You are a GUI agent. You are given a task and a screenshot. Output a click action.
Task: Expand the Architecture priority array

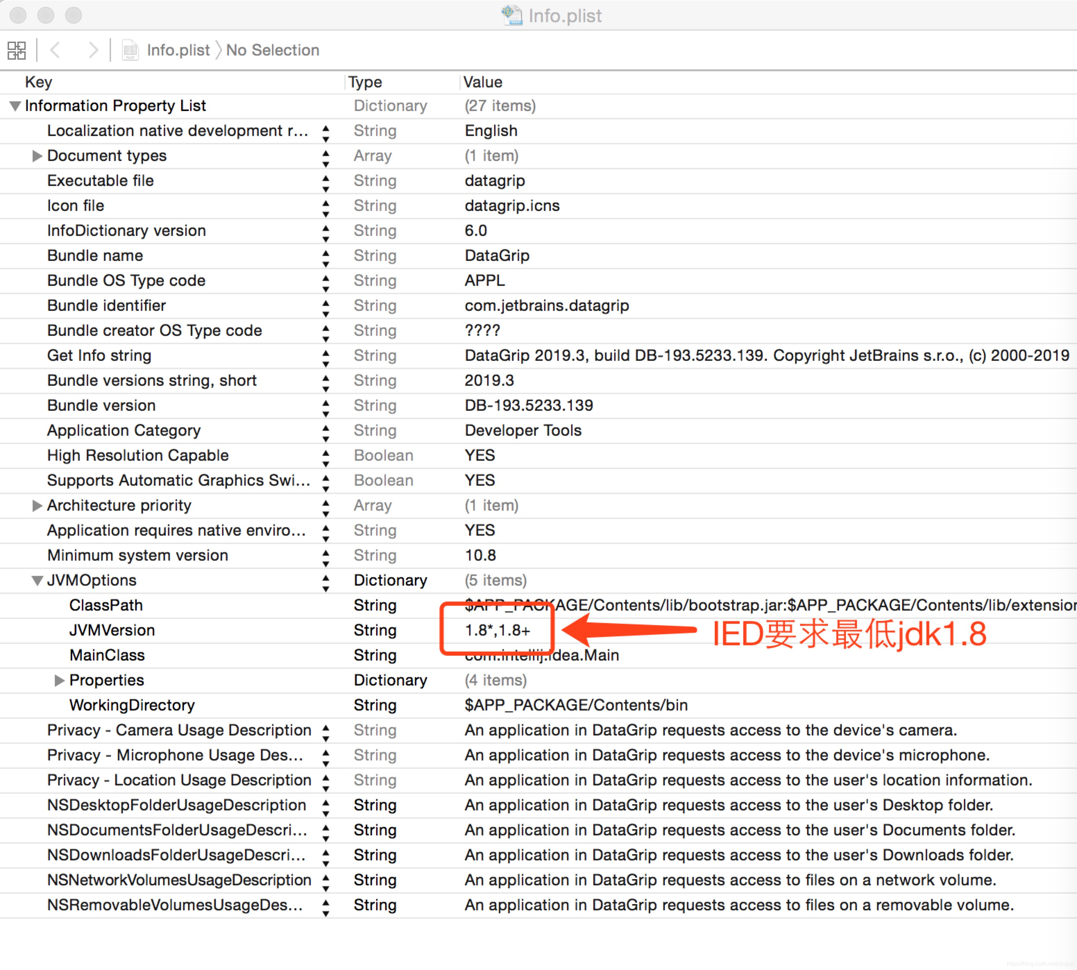pos(37,505)
